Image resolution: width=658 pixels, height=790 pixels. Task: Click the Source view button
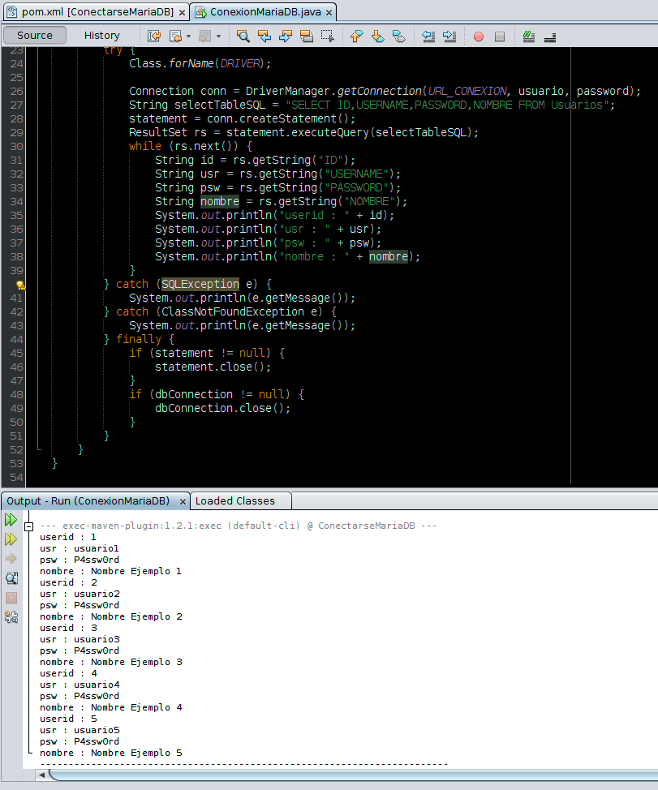click(34, 36)
